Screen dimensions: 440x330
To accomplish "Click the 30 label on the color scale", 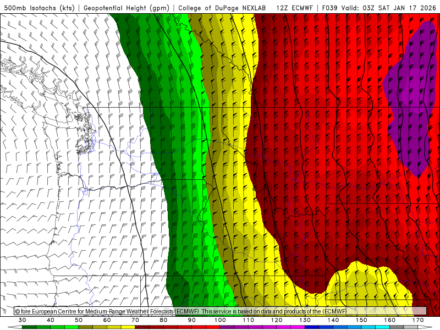I will pos(22,320).
